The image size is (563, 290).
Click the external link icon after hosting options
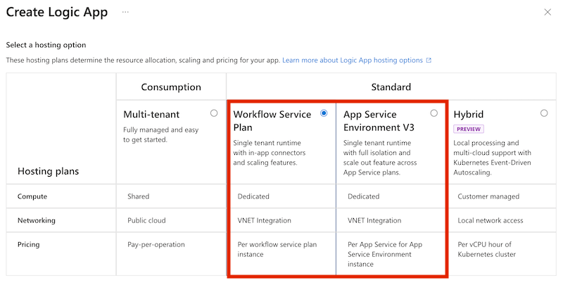pyautogui.click(x=429, y=61)
